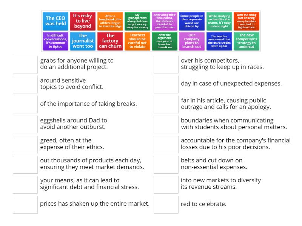Select 'Some people in the corporate world' tile

tap(192, 21)
